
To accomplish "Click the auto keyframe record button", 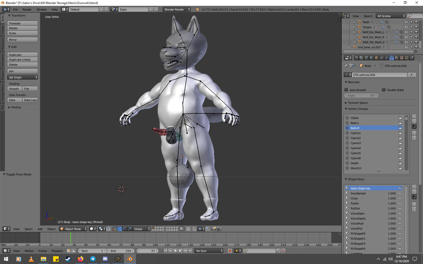I will 230,251.
